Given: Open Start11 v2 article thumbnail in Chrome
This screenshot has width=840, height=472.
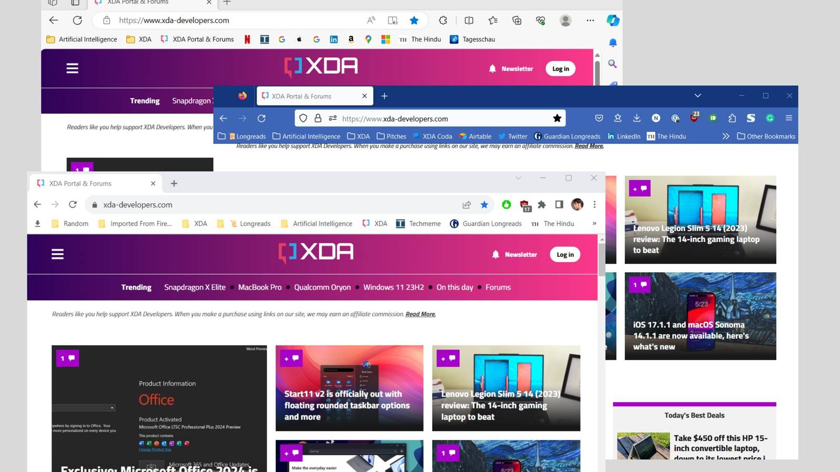Looking at the screenshot, I should (x=350, y=388).
